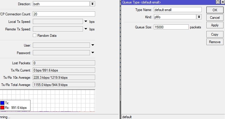Click the blue Tx legend swatch
225x119 pixels.
2,103
